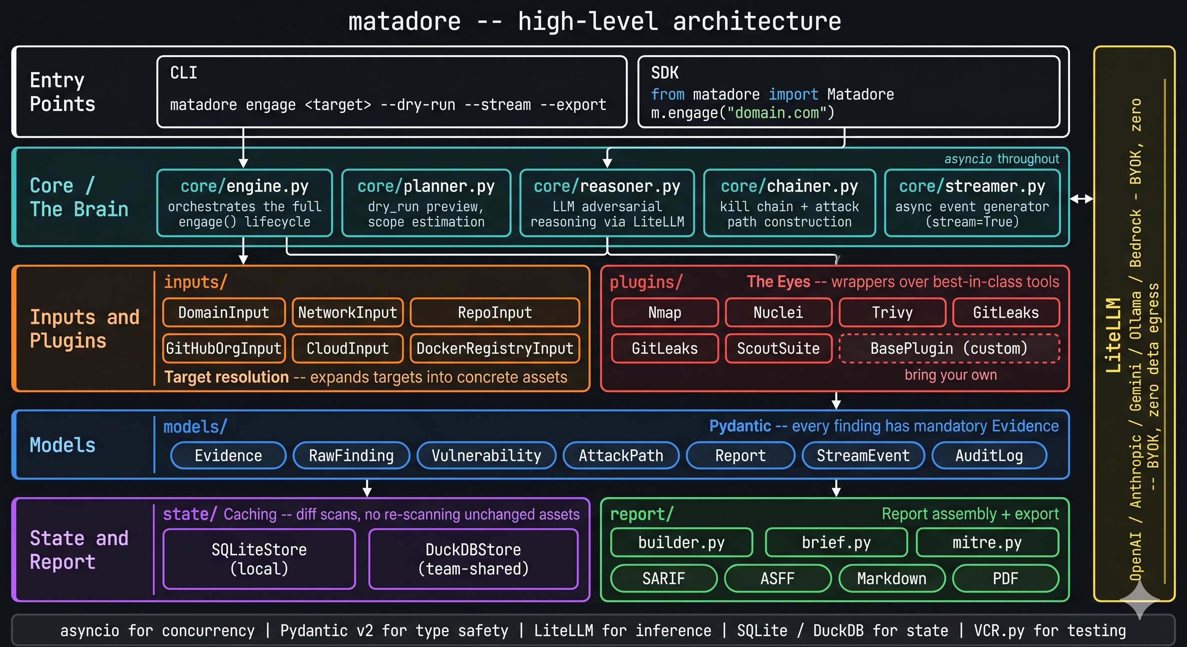Select the core/streamer.py module

pyautogui.click(x=972, y=203)
